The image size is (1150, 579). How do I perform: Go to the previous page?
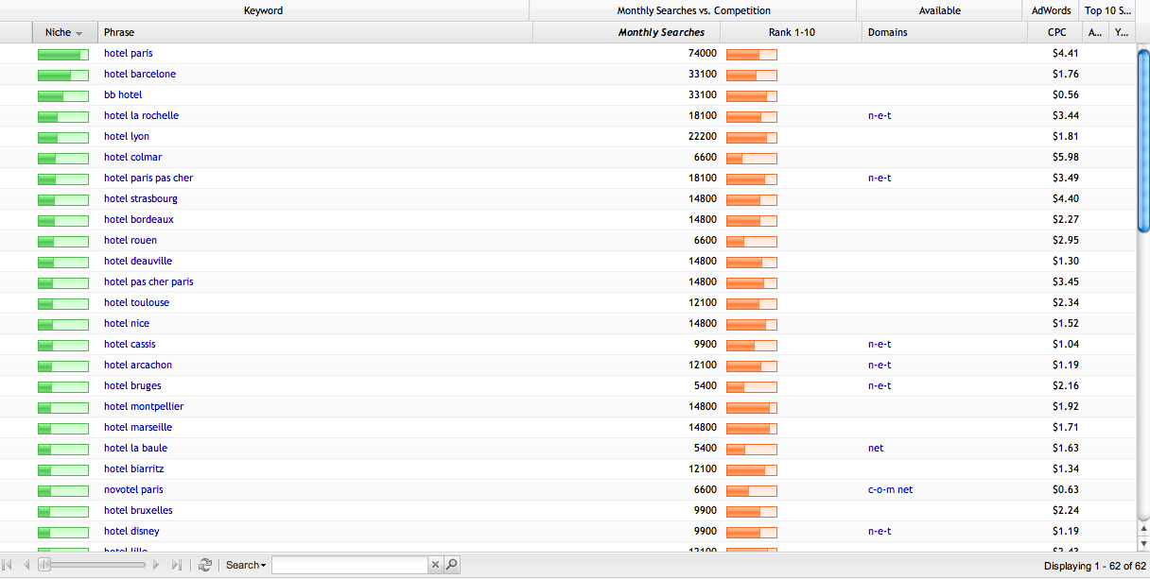coord(26,565)
